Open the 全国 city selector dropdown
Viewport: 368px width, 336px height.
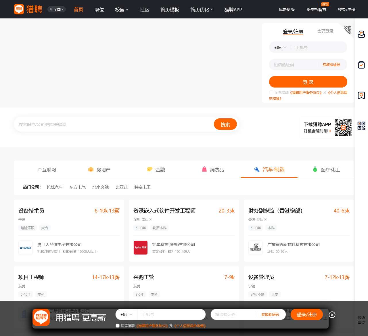pos(57,9)
